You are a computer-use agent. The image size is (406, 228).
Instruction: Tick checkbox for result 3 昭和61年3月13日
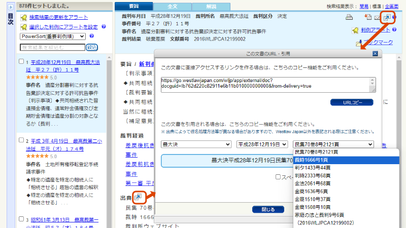point(21,219)
